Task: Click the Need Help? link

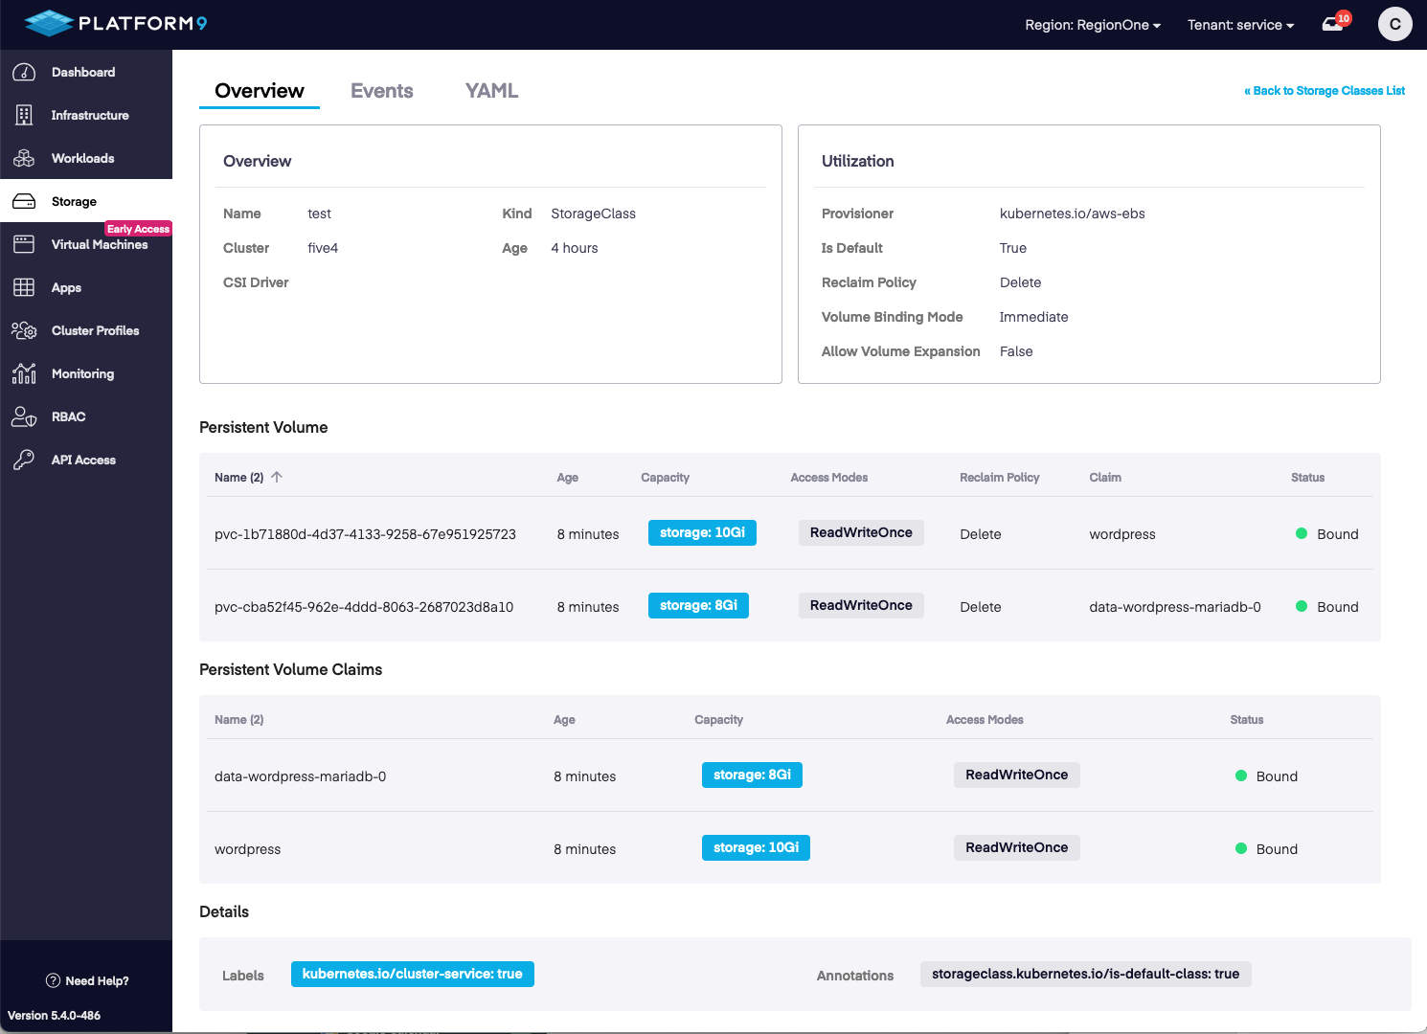Action: coord(87,980)
